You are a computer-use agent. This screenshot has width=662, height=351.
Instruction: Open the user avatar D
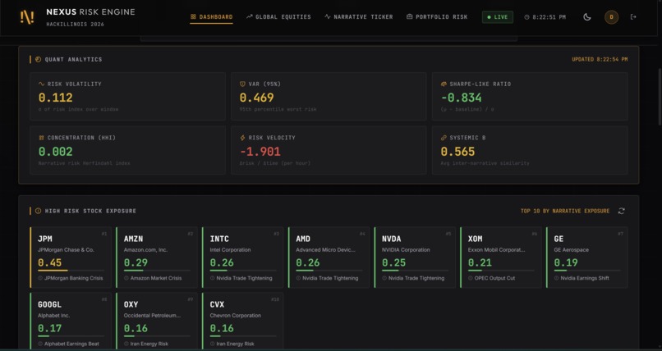click(x=611, y=17)
